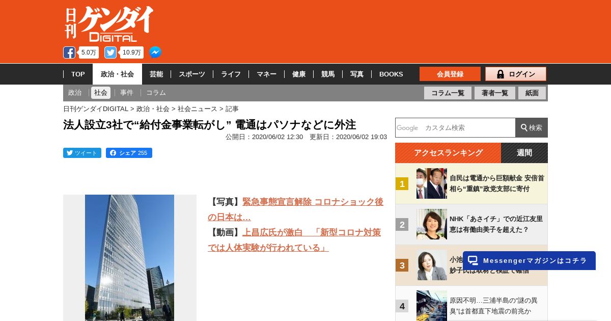
Task: Open the Twitter icon in header
Action: click(x=110, y=52)
